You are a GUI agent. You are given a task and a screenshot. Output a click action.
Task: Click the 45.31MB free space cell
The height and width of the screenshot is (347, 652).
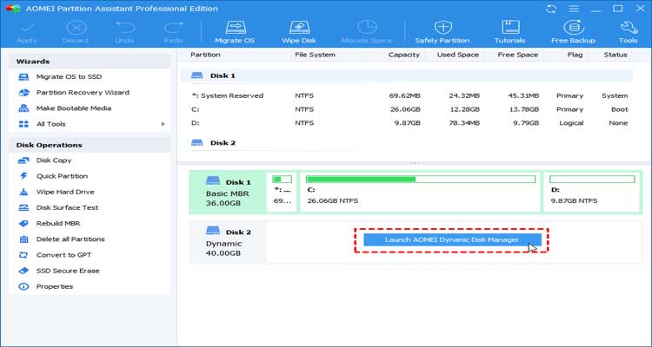[x=523, y=95]
